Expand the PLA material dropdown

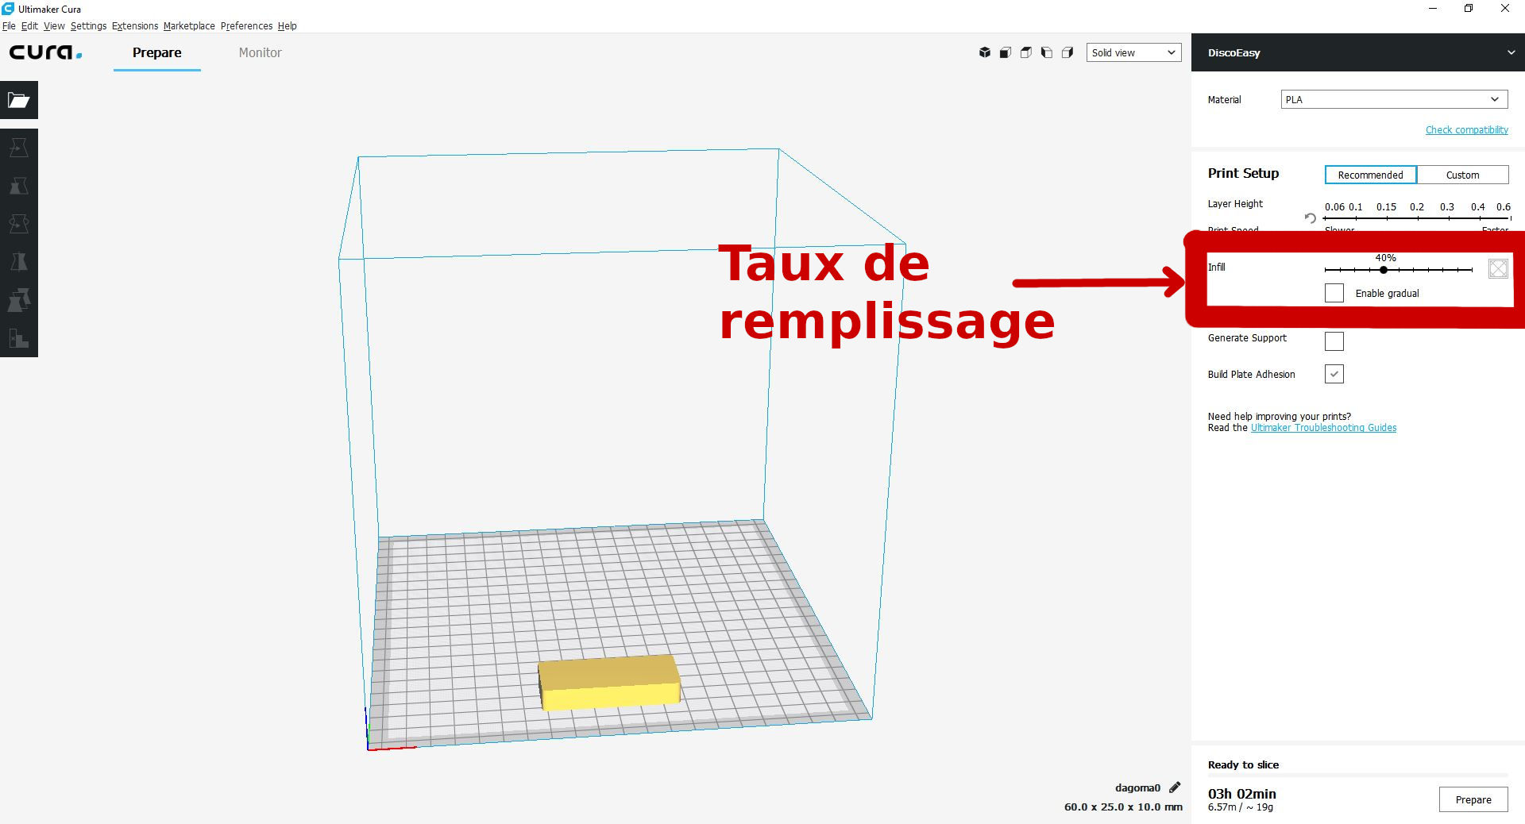(1394, 99)
